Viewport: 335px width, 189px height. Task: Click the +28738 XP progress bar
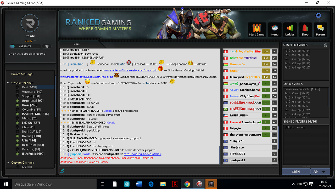point(25,46)
